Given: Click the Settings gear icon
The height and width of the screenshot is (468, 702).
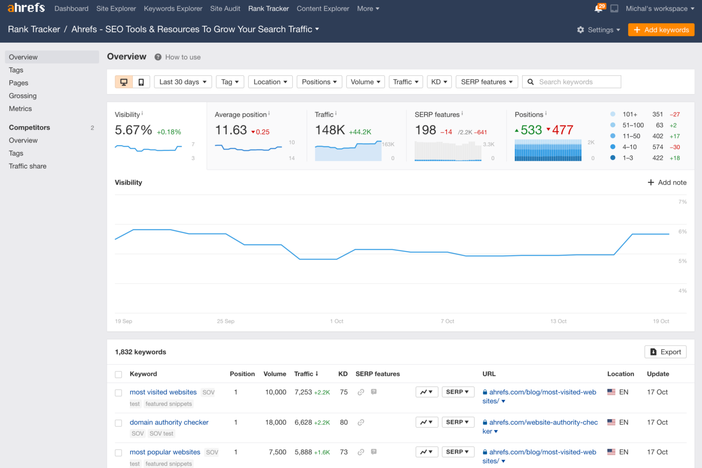Looking at the screenshot, I should (x=581, y=30).
